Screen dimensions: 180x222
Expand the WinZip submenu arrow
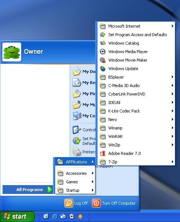click(172, 145)
